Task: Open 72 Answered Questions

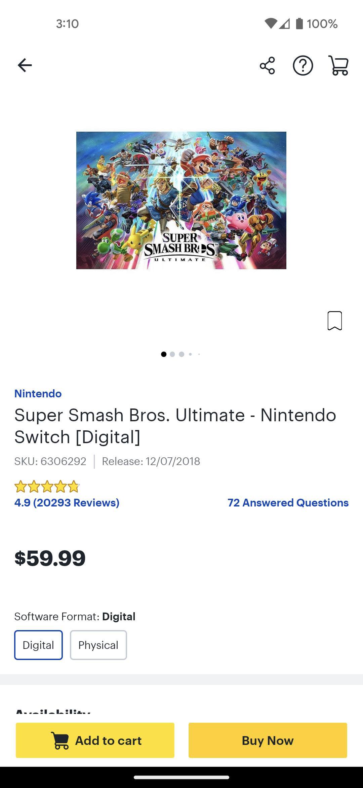Action: coord(288,502)
